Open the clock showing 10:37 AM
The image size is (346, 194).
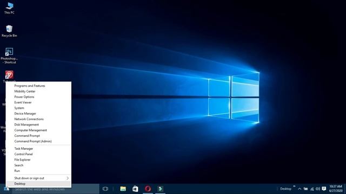[336, 189]
